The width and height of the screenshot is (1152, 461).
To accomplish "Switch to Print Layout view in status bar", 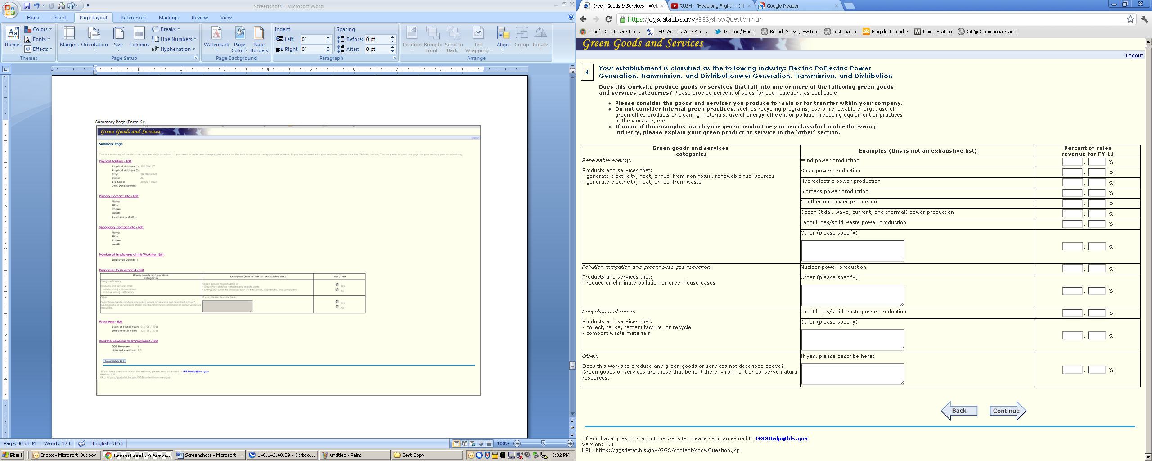I will (x=456, y=443).
